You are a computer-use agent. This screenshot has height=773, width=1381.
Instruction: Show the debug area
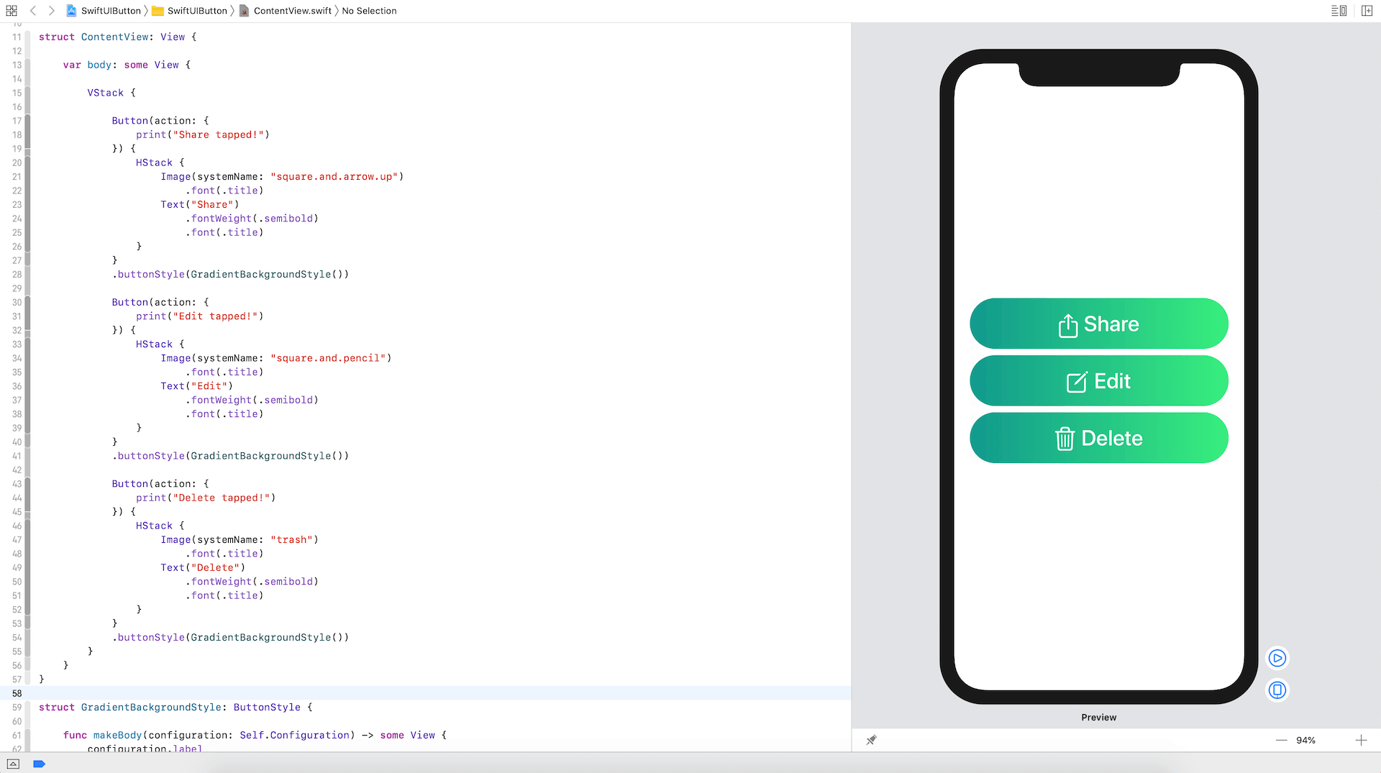pyautogui.click(x=13, y=764)
